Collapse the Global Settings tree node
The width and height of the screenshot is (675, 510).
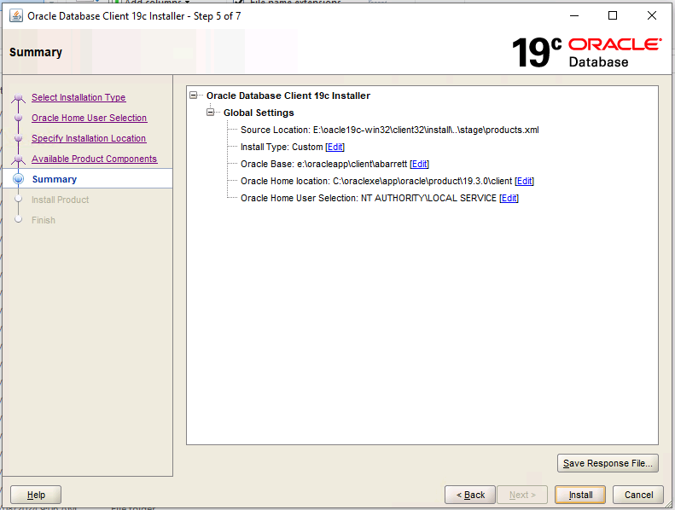pyautogui.click(x=211, y=113)
